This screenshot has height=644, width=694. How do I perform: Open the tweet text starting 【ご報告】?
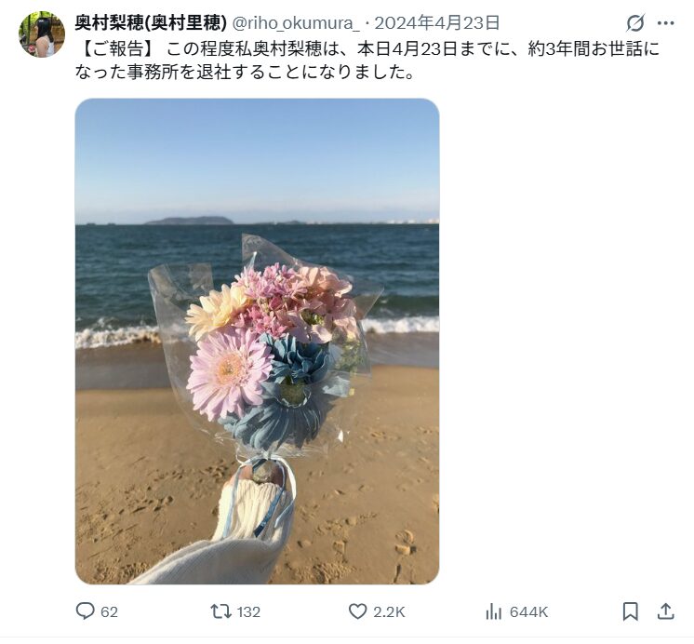pyautogui.click(x=367, y=60)
